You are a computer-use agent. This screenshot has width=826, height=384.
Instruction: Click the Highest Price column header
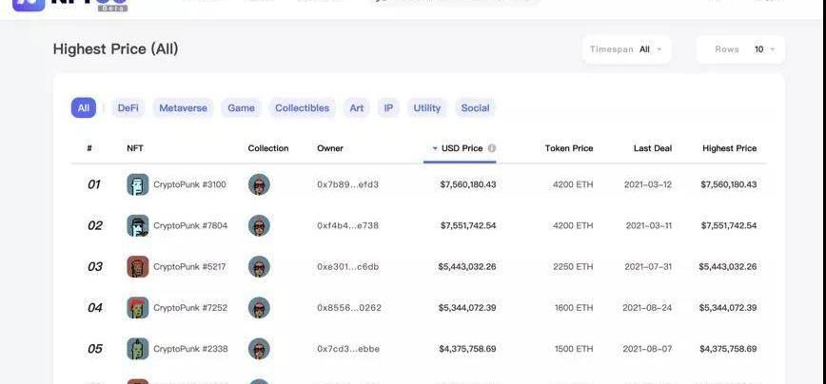(x=729, y=148)
